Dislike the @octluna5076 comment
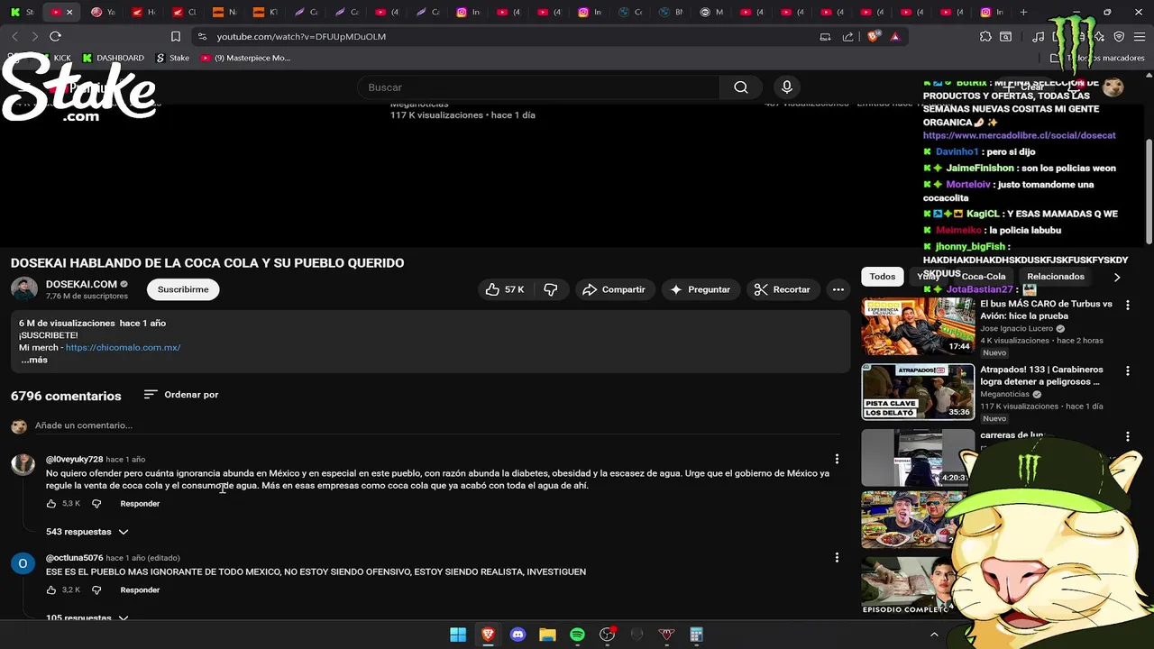 click(96, 590)
